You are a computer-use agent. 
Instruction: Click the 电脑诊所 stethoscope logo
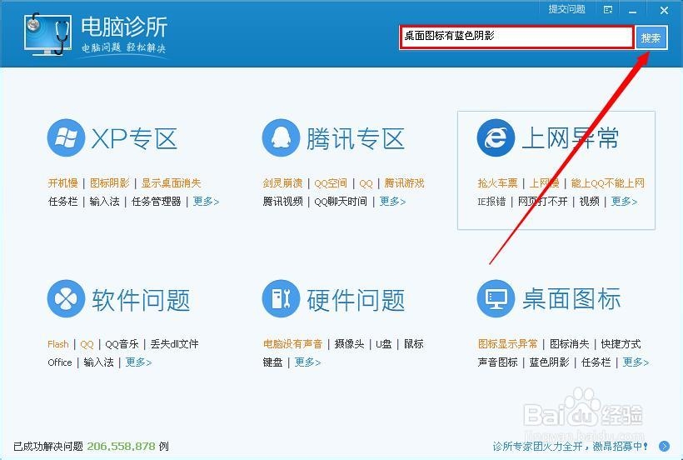point(48,34)
